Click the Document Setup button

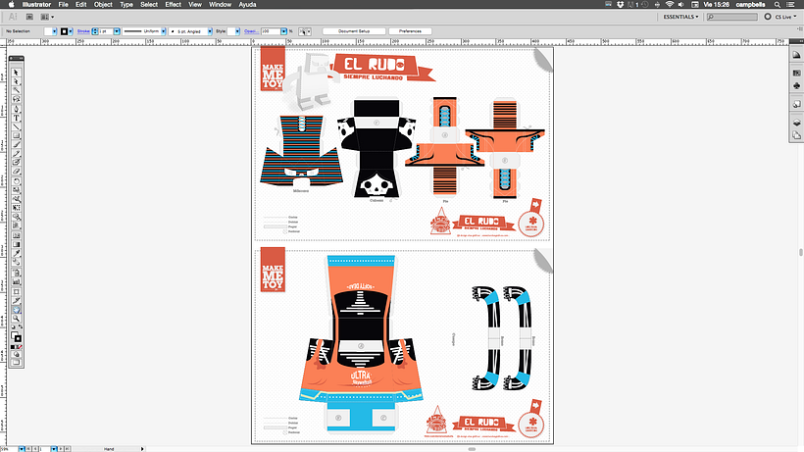click(x=354, y=31)
